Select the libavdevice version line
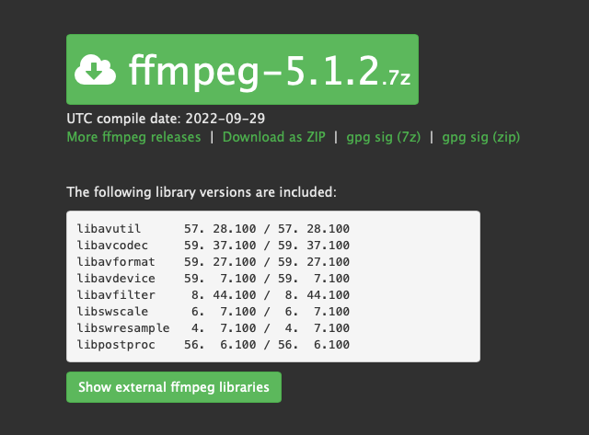The height and width of the screenshot is (435, 589). click(214, 278)
